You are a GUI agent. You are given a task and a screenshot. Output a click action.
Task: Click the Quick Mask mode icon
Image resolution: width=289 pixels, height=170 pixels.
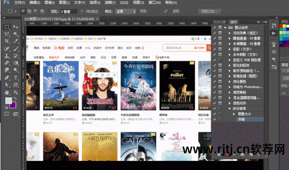coord(7,114)
